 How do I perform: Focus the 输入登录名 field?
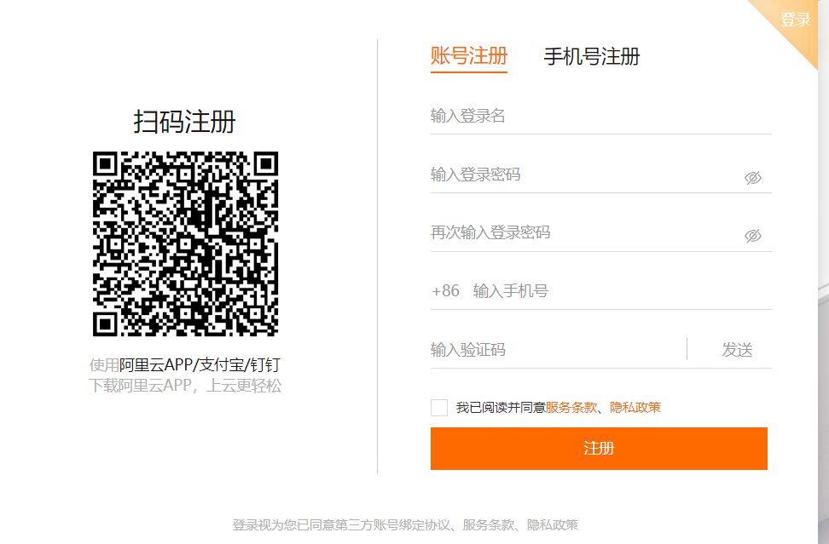[x=601, y=116]
